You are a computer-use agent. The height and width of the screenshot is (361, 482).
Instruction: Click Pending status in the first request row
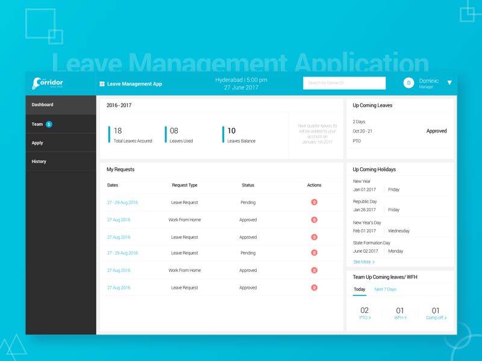pyautogui.click(x=248, y=203)
